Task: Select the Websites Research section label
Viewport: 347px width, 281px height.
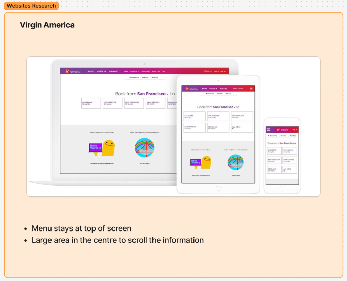Action: click(31, 6)
